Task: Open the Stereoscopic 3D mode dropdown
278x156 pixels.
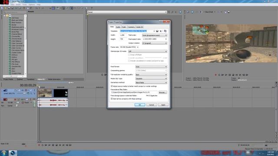Action: [148, 51]
